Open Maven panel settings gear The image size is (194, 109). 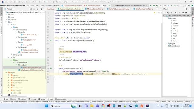(186, 9)
